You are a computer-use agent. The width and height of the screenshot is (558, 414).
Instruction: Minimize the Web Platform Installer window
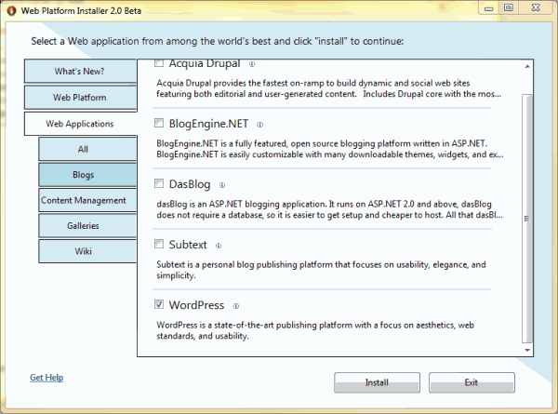tap(488, 7)
